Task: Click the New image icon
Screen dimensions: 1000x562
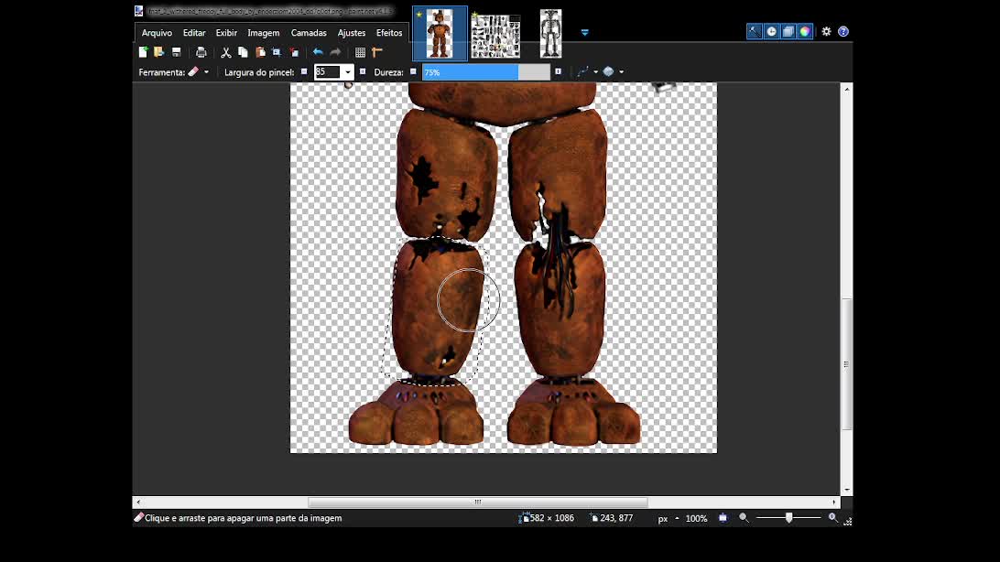Action: pos(143,52)
